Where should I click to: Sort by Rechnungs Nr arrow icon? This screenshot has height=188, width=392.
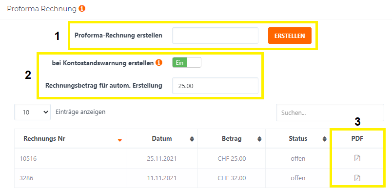click(x=120, y=140)
